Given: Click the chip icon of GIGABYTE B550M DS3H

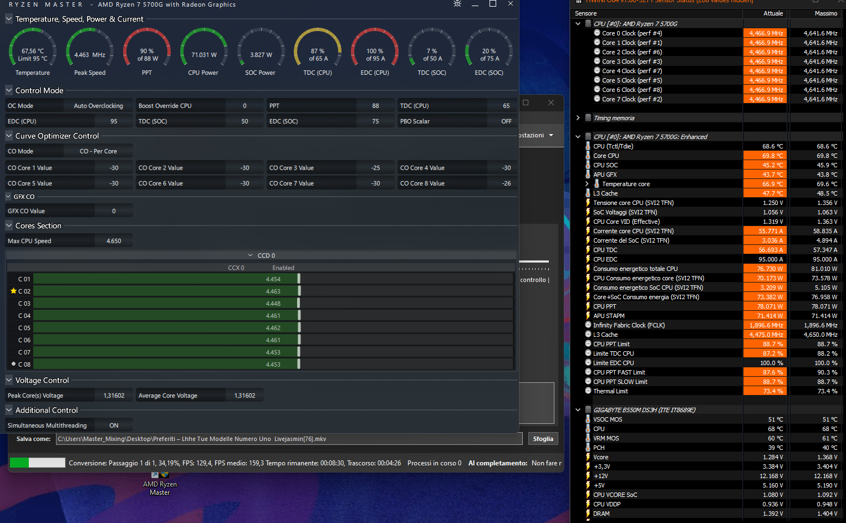Looking at the screenshot, I should pyautogui.click(x=588, y=409).
